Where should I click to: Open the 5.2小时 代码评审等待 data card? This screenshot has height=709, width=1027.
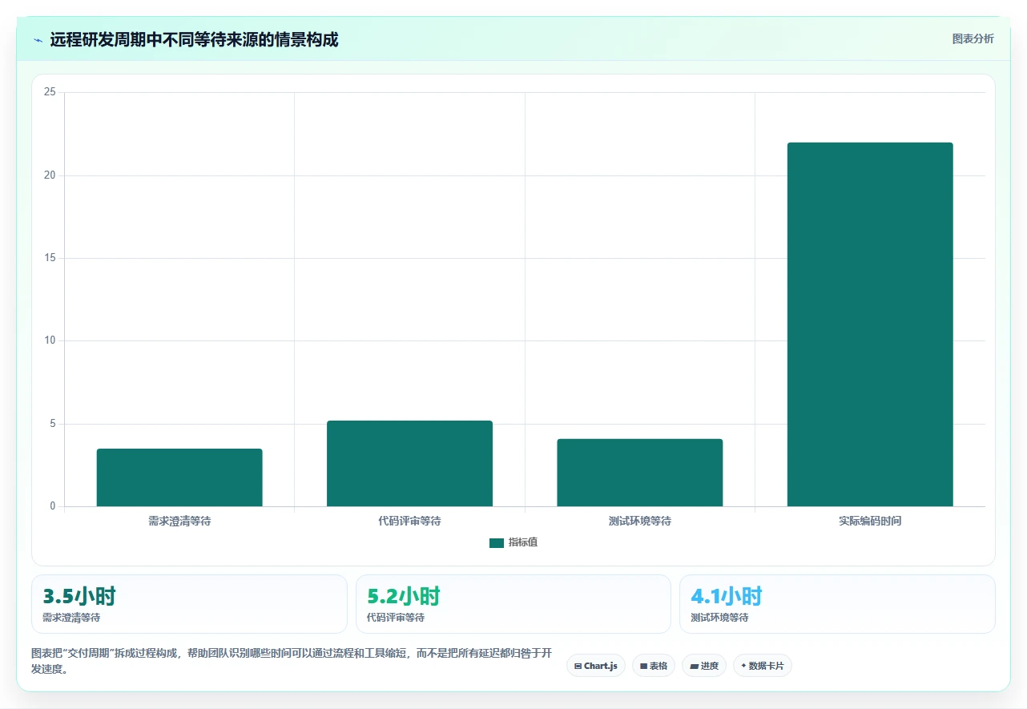pos(513,604)
